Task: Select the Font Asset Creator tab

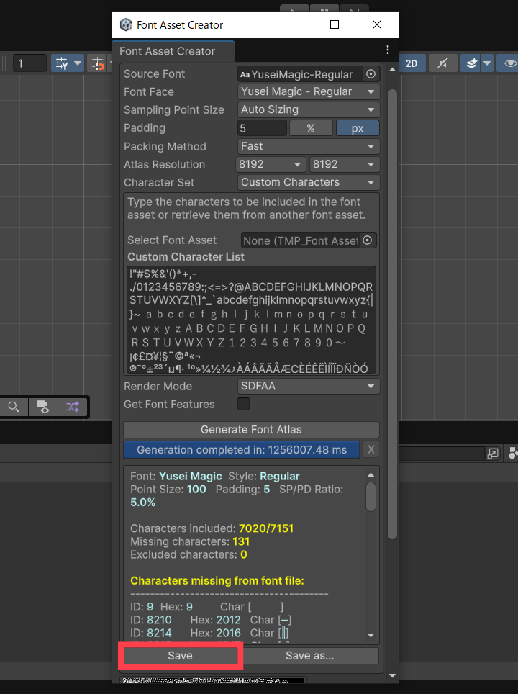Action: tap(173, 51)
